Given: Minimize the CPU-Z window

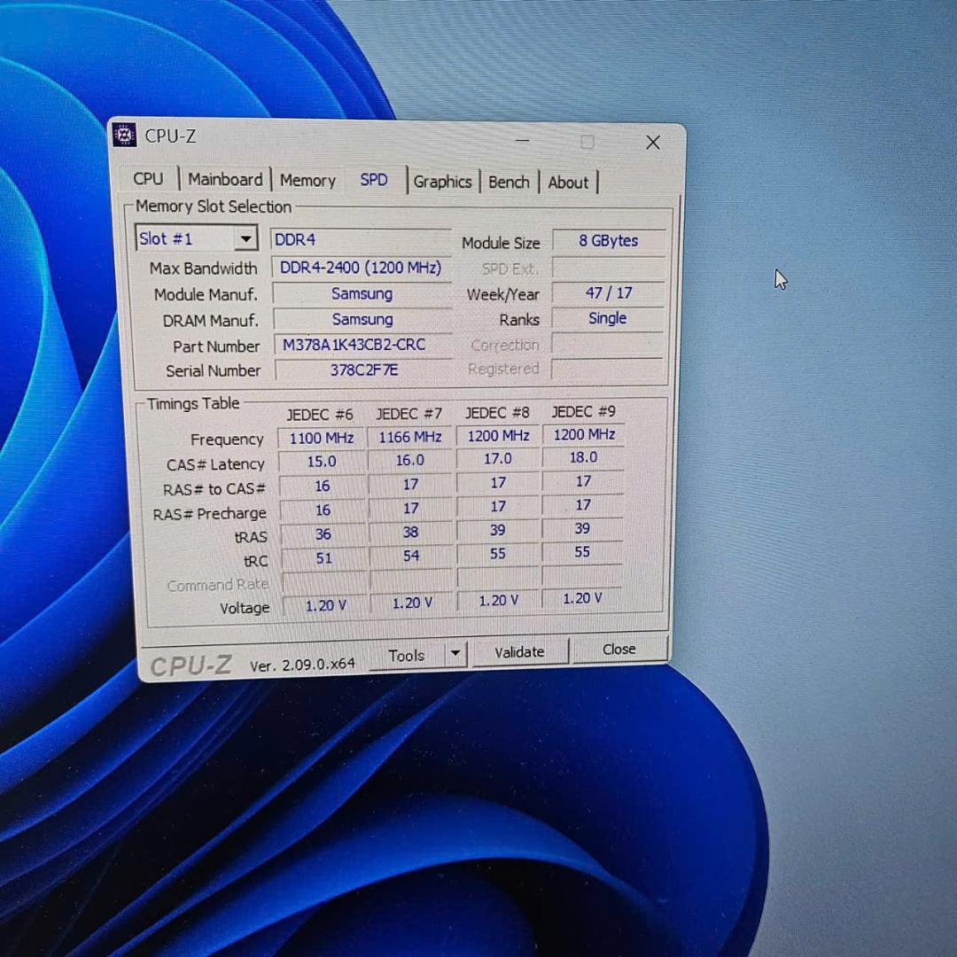Looking at the screenshot, I should (x=523, y=140).
